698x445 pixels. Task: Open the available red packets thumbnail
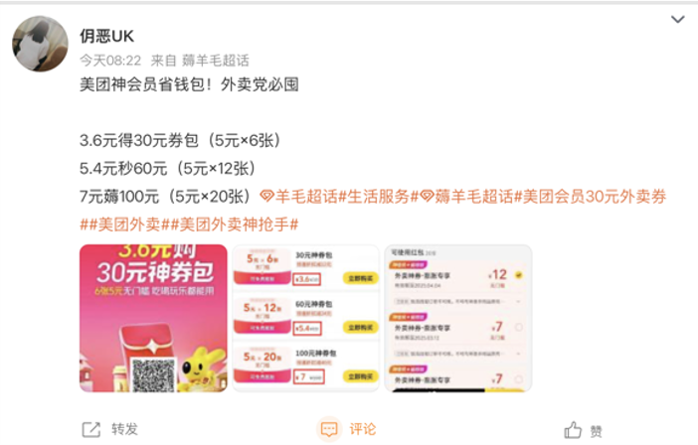tap(458, 318)
